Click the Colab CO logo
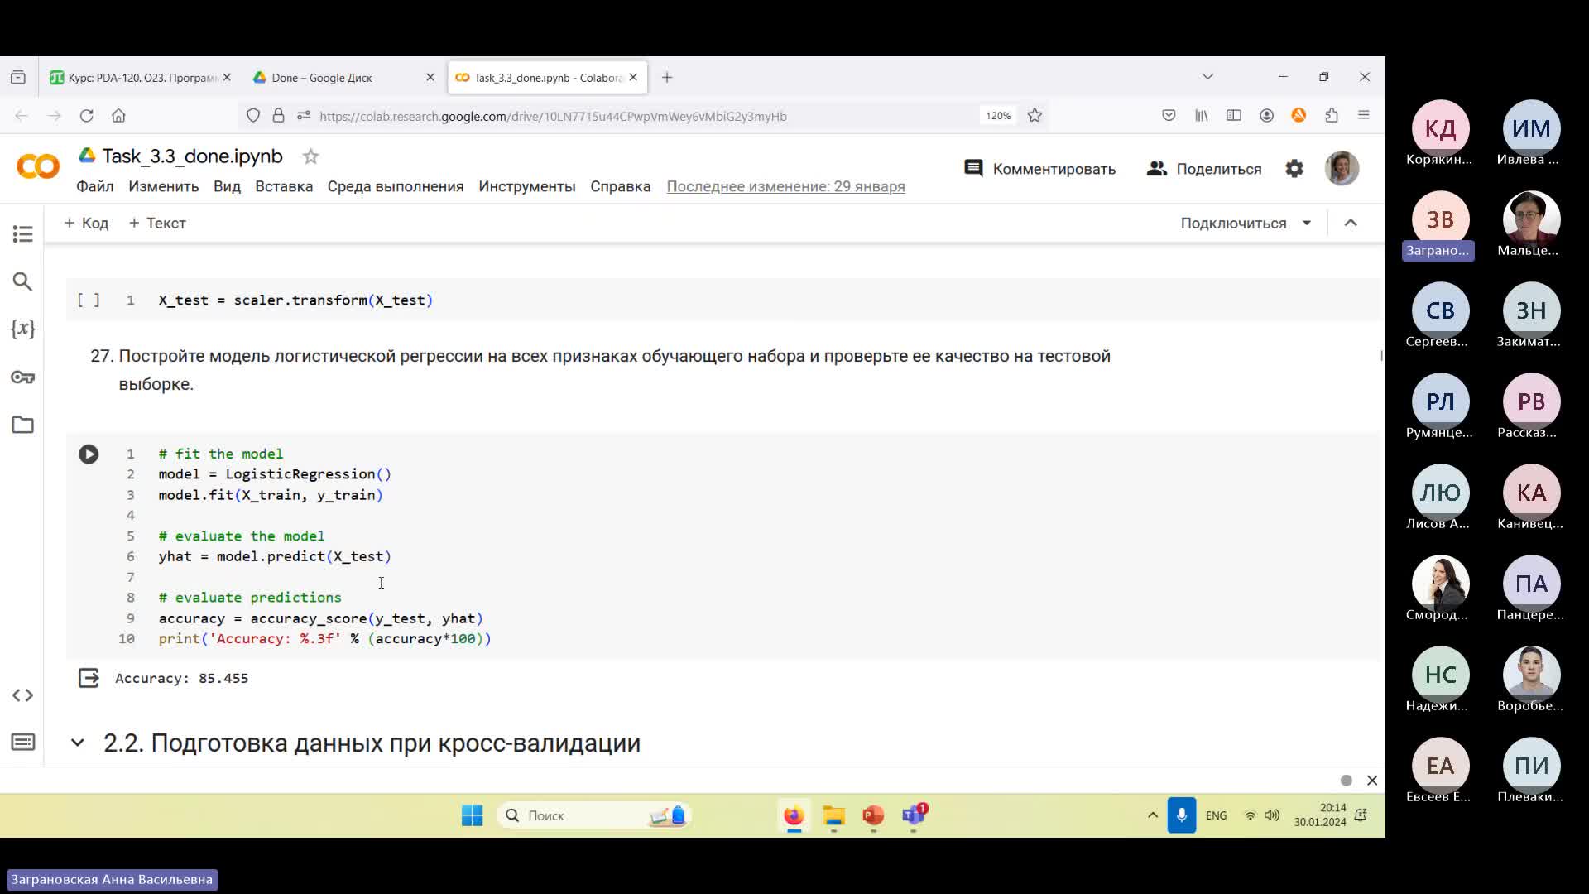This screenshot has width=1589, height=894. click(x=38, y=166)
